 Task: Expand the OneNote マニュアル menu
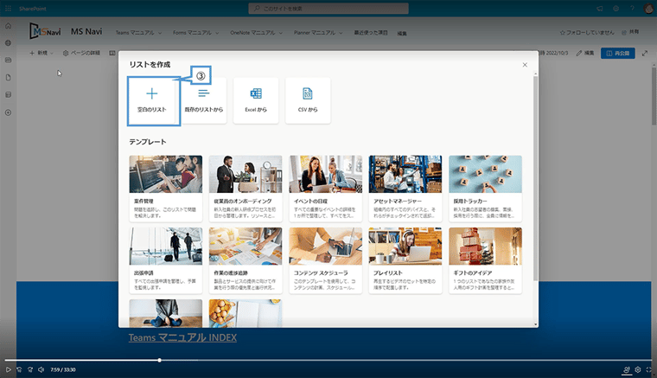[x=257, y=33]
